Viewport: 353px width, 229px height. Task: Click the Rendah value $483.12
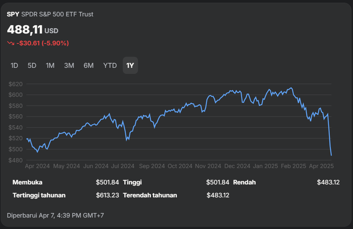point(328,182)
